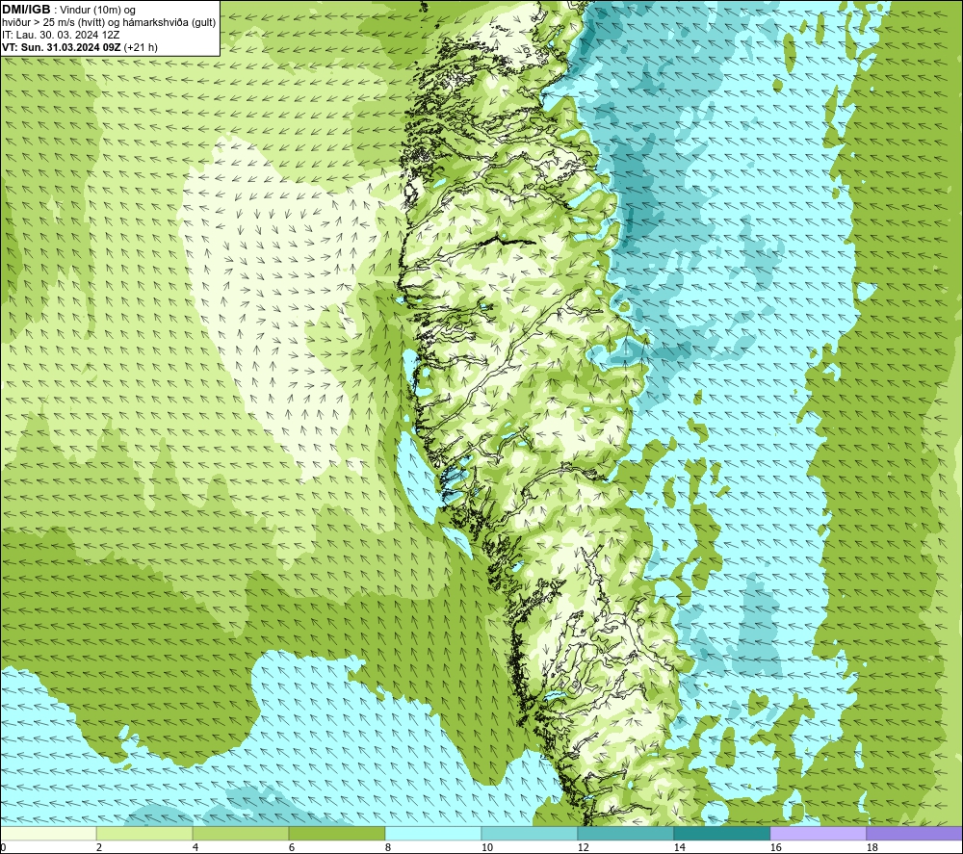Click the 12–14 m/s legend color band

click(x=625, y=833)
